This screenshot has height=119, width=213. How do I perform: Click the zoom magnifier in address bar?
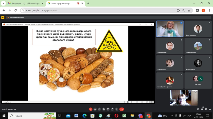pyautogui.click(x=184, y=10)
